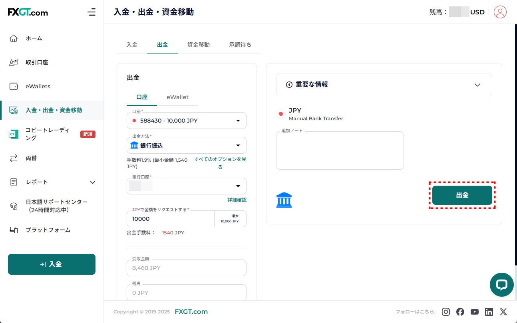
Task: Open the user profile avatar icon
Action: point(500,12)
